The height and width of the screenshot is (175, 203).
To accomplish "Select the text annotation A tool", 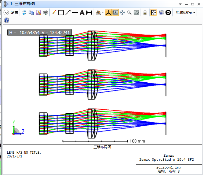I will (x=82, y=13).
